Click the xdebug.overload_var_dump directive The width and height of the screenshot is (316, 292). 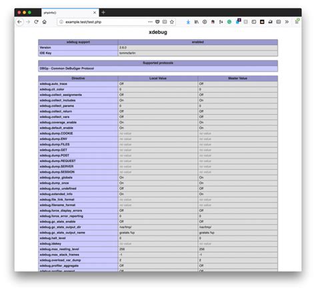point(60,260)
